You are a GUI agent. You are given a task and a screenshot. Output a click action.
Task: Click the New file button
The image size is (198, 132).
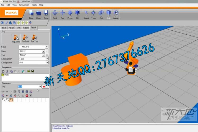coord(31,14)
